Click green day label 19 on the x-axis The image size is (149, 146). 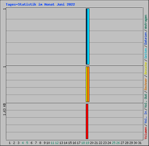click(87, 143)
